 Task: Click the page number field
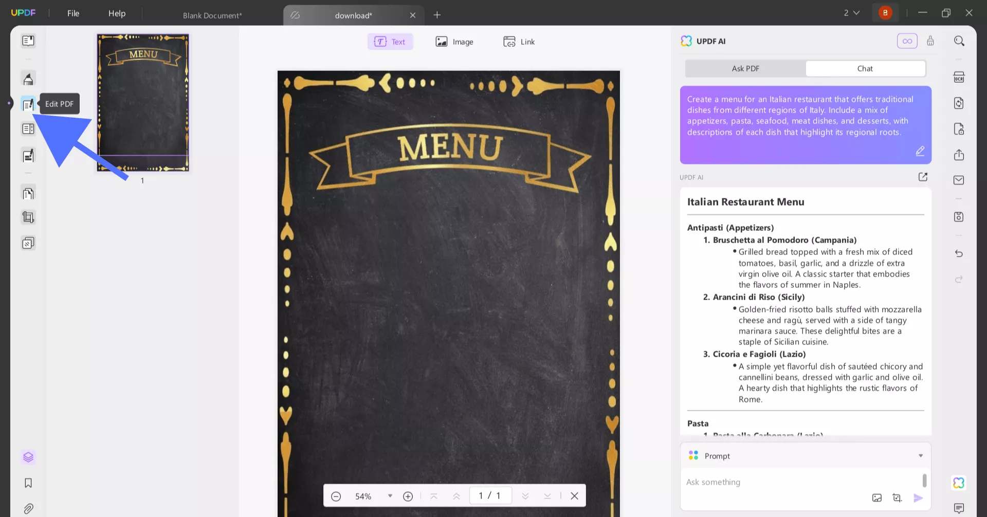click(x=490, y=495)
